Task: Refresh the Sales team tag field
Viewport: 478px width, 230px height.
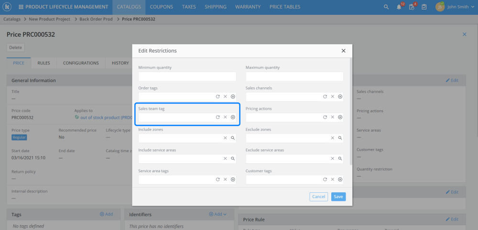Action: (218, 117)
